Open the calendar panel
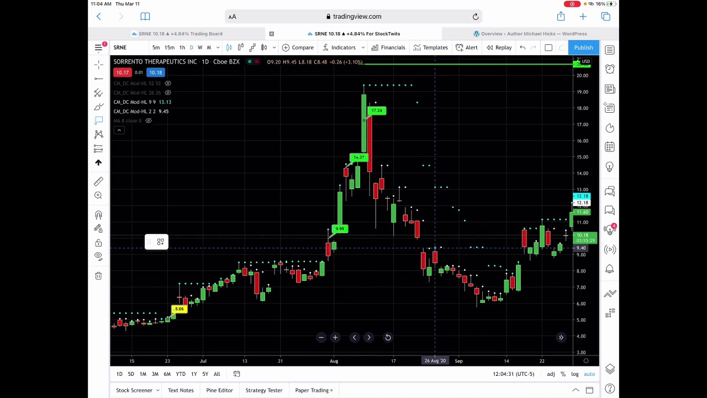The height and width of the screenshot is (398, 707). click(x=610, y=147)
